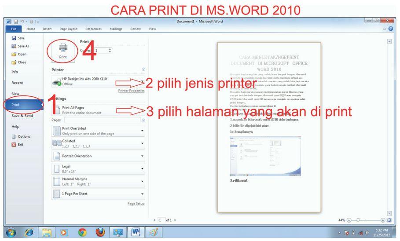Click the Page Setup link
The height and width of the screenshot is (241, 400).
click(136, 204)
